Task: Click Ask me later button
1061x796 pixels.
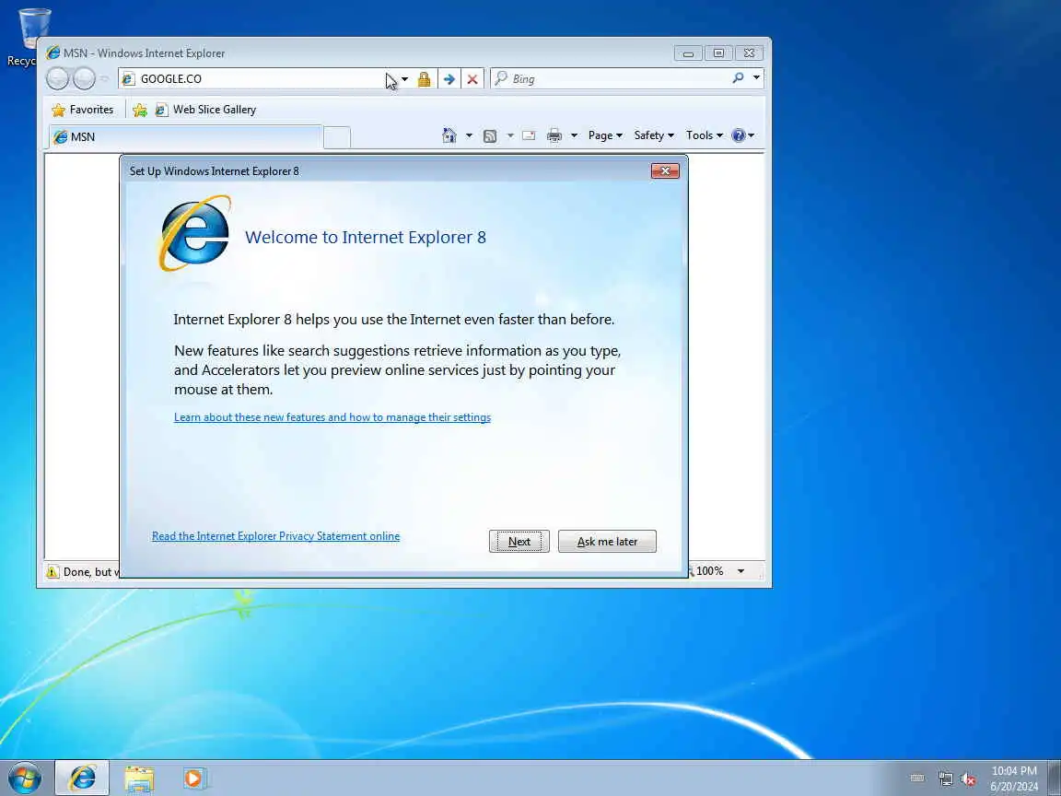Action: (x=607, y=542)
